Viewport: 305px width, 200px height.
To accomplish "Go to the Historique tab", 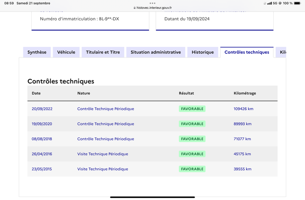I will 203,52.
